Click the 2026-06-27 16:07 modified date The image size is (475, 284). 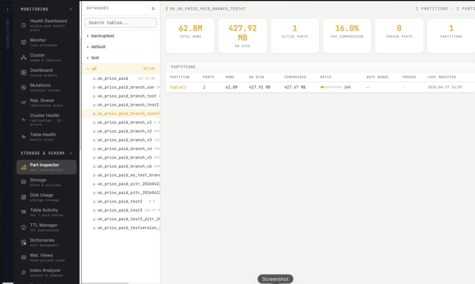445,87
